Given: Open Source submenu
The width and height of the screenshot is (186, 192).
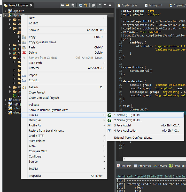Looking at the screenshot, I should point(64,162).
